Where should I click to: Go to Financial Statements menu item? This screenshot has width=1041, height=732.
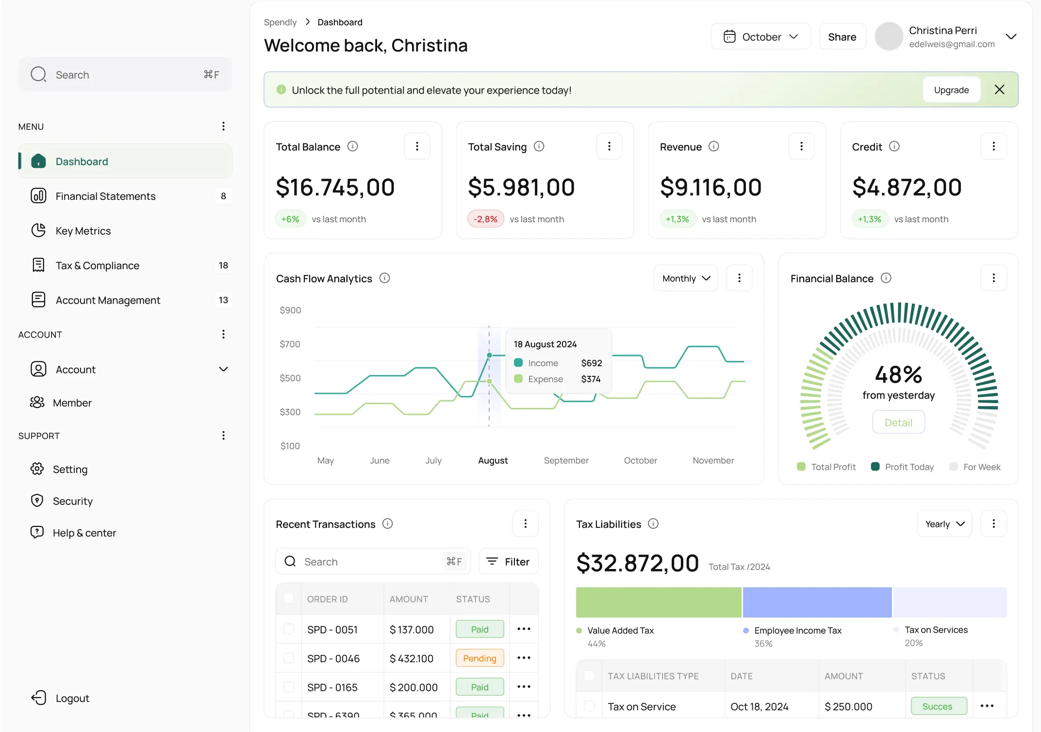[105, 196]
